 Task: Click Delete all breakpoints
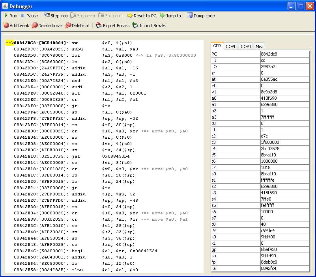click(77, 26)
